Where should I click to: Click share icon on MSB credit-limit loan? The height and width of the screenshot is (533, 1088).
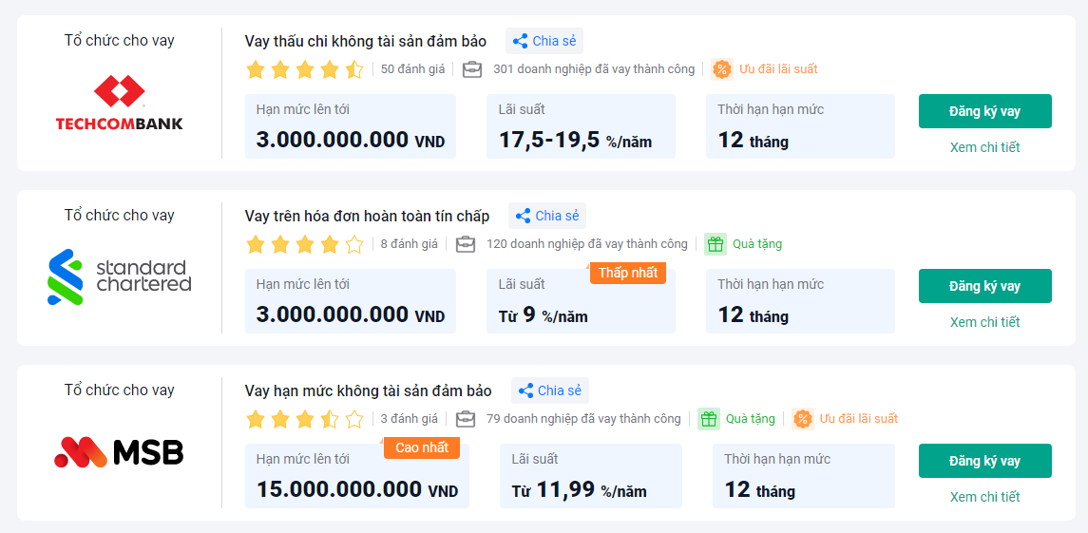tap(525, 390)
